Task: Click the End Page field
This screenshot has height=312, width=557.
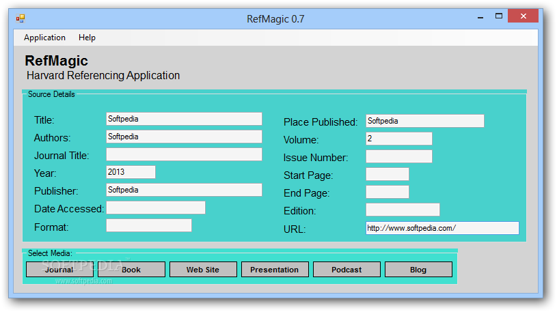Action: pyautogui.click(x=388, y=192)
